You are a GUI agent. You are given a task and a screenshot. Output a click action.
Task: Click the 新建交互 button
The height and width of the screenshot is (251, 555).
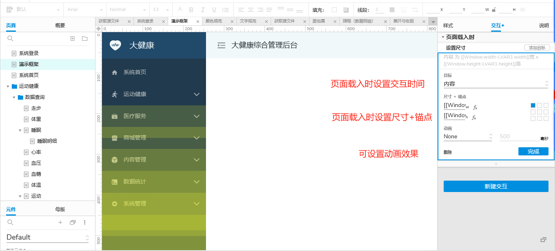[496, 186]
